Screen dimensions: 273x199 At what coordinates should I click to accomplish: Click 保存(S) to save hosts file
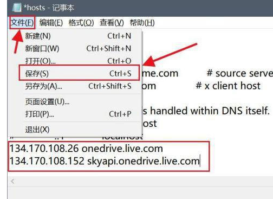[x=79, y=73]
